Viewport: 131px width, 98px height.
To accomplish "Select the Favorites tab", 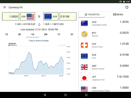I will 92,15.
